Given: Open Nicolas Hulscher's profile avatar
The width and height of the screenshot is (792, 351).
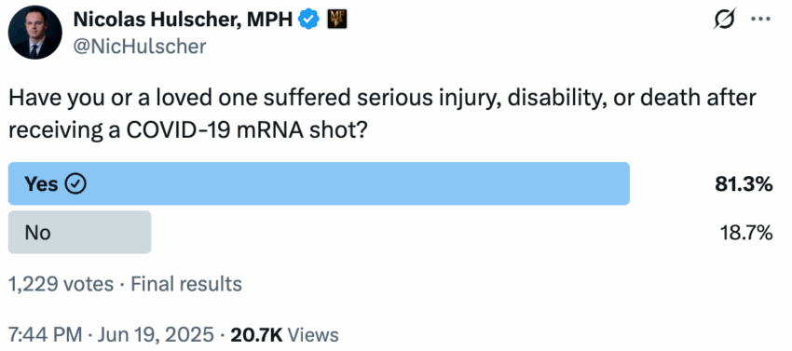Looking at the screenshot, I should 35,33.
